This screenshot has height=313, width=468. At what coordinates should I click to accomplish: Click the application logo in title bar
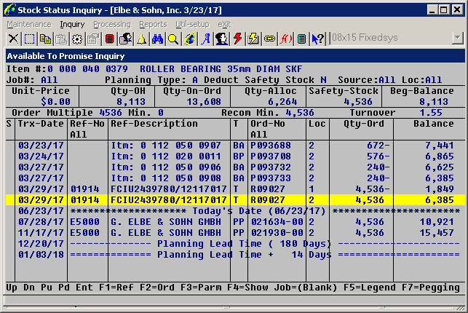point(9,9)
